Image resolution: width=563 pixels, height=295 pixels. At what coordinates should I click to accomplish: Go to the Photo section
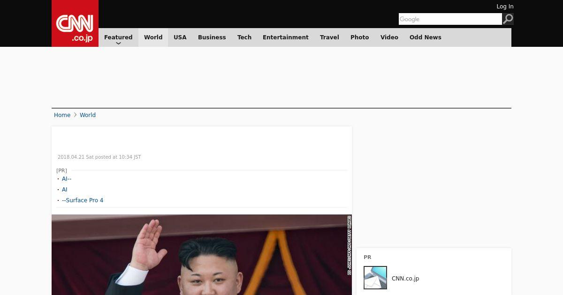[360, 37]
